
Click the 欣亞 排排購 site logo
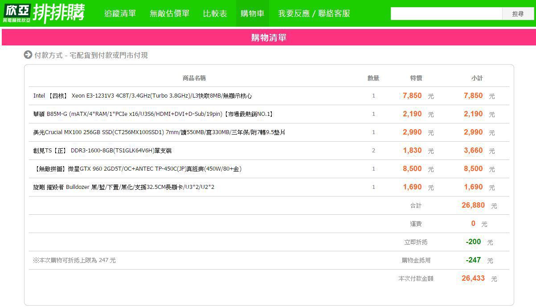pos(43,13)
